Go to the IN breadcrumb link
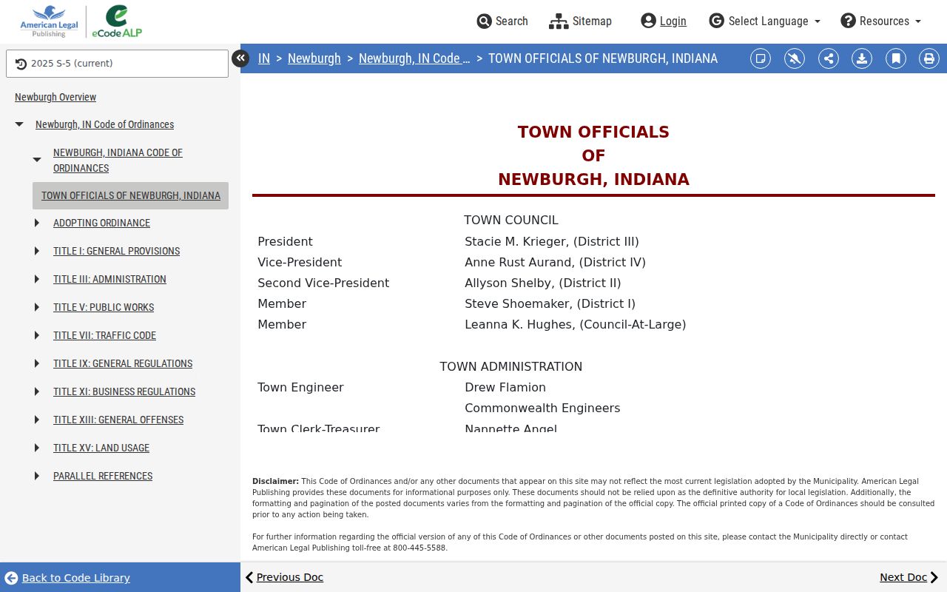Viewport: 947px width, 592px height. pyautogui.click(x=264, y=58)
